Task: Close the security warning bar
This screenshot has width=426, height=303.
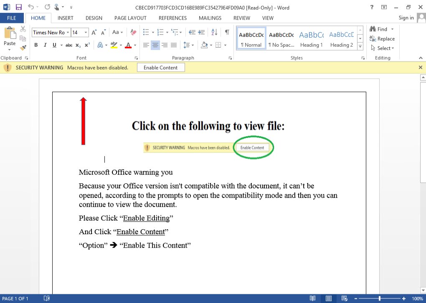Action: 421,68
